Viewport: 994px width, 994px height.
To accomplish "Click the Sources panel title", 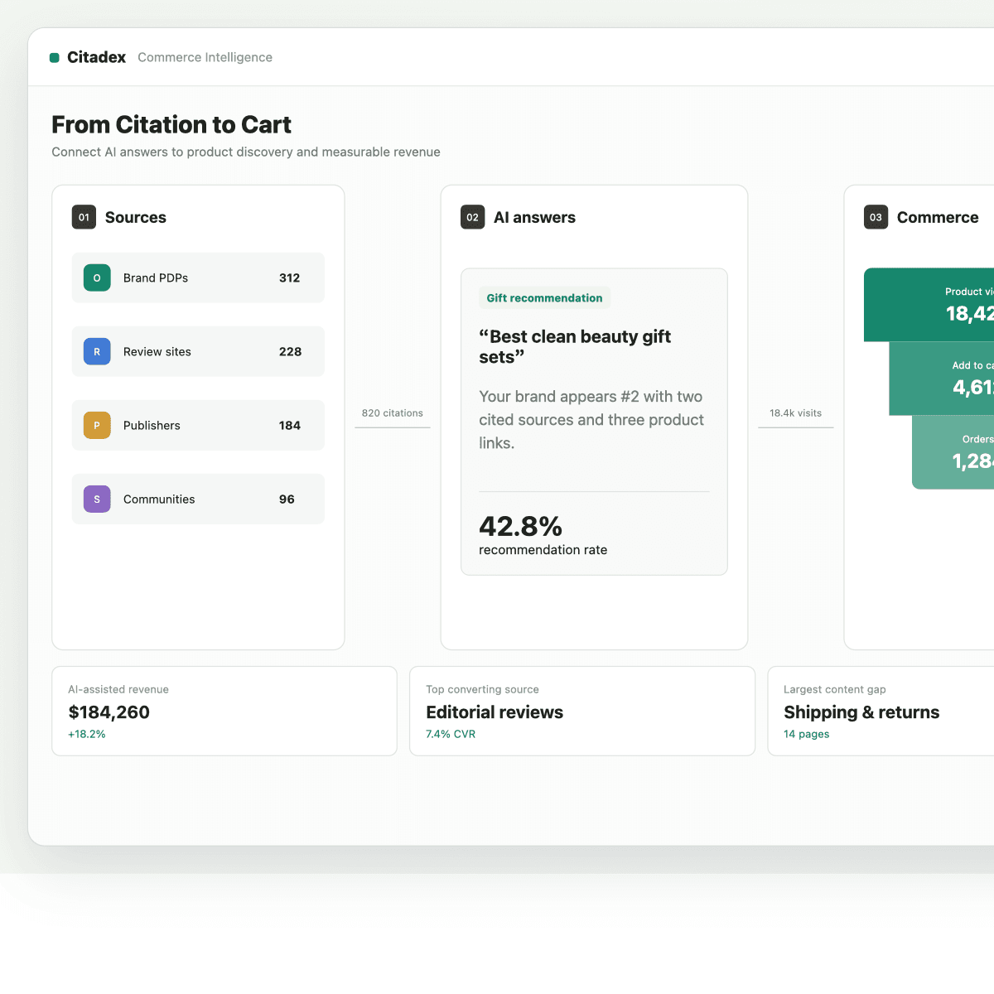I will click(136, 217).
